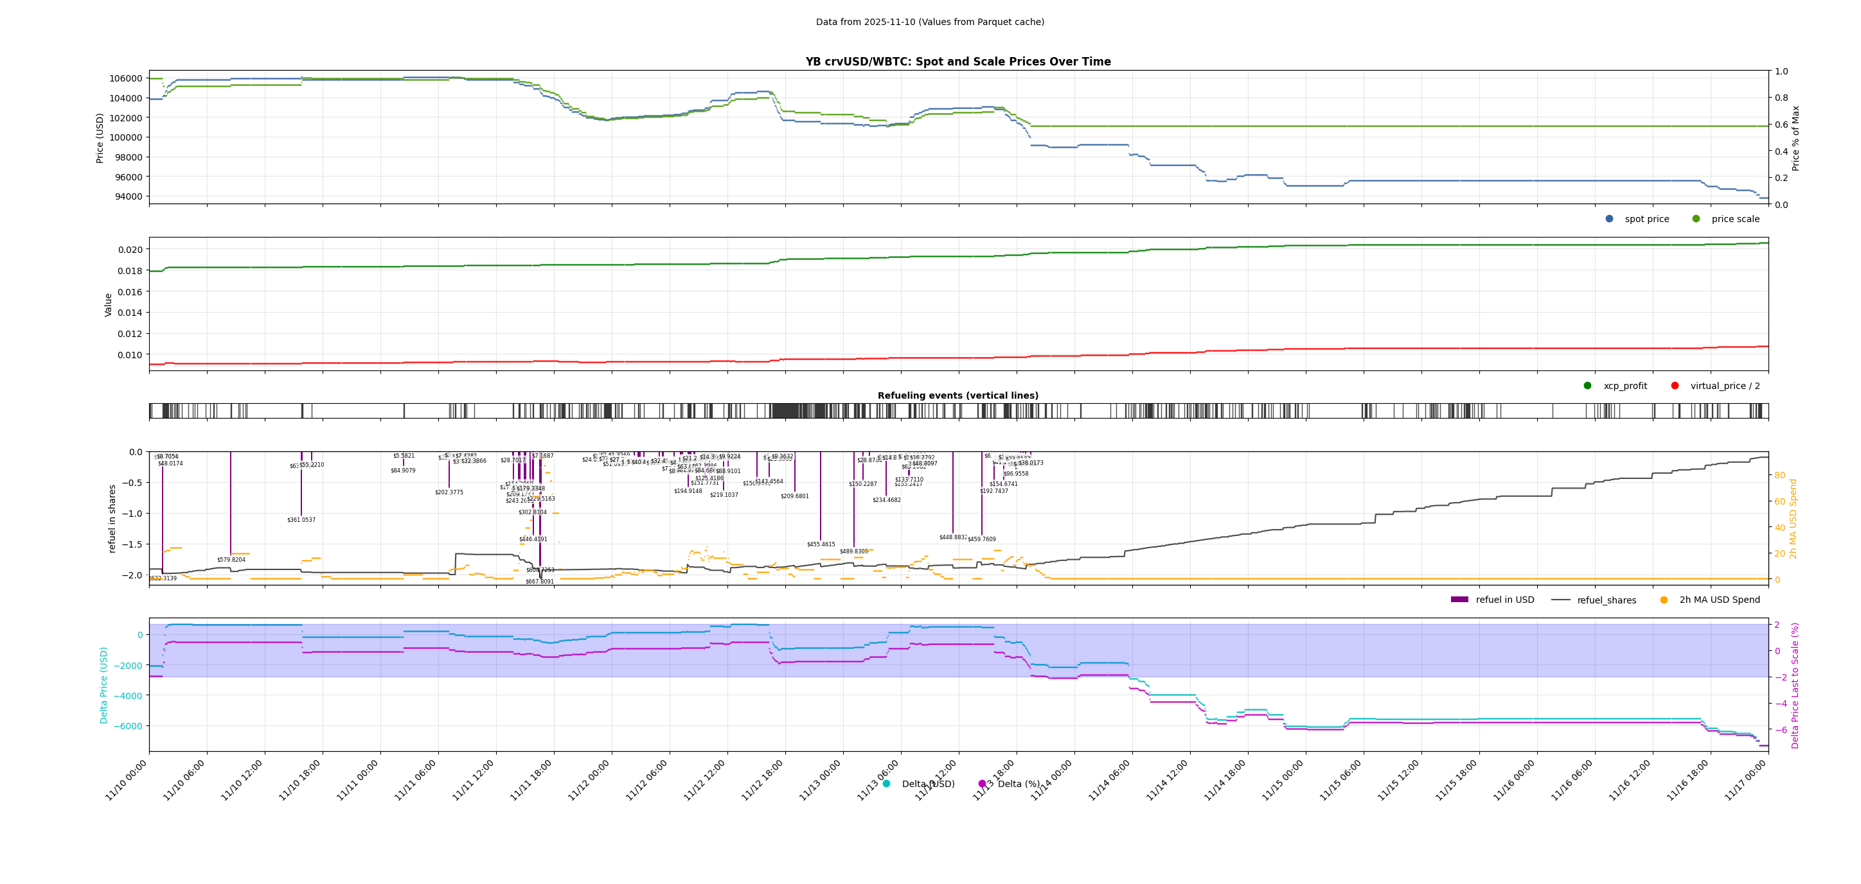Click the refuel_shares legend line marker
Image resolution: width=1861 pixels, height=884 pixels.
pos(1560,600)
